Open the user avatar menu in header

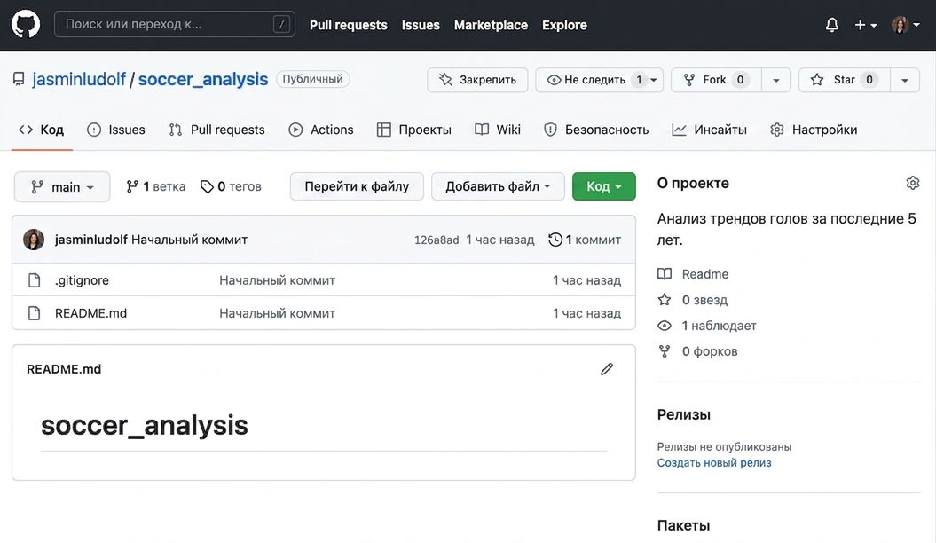905,25
